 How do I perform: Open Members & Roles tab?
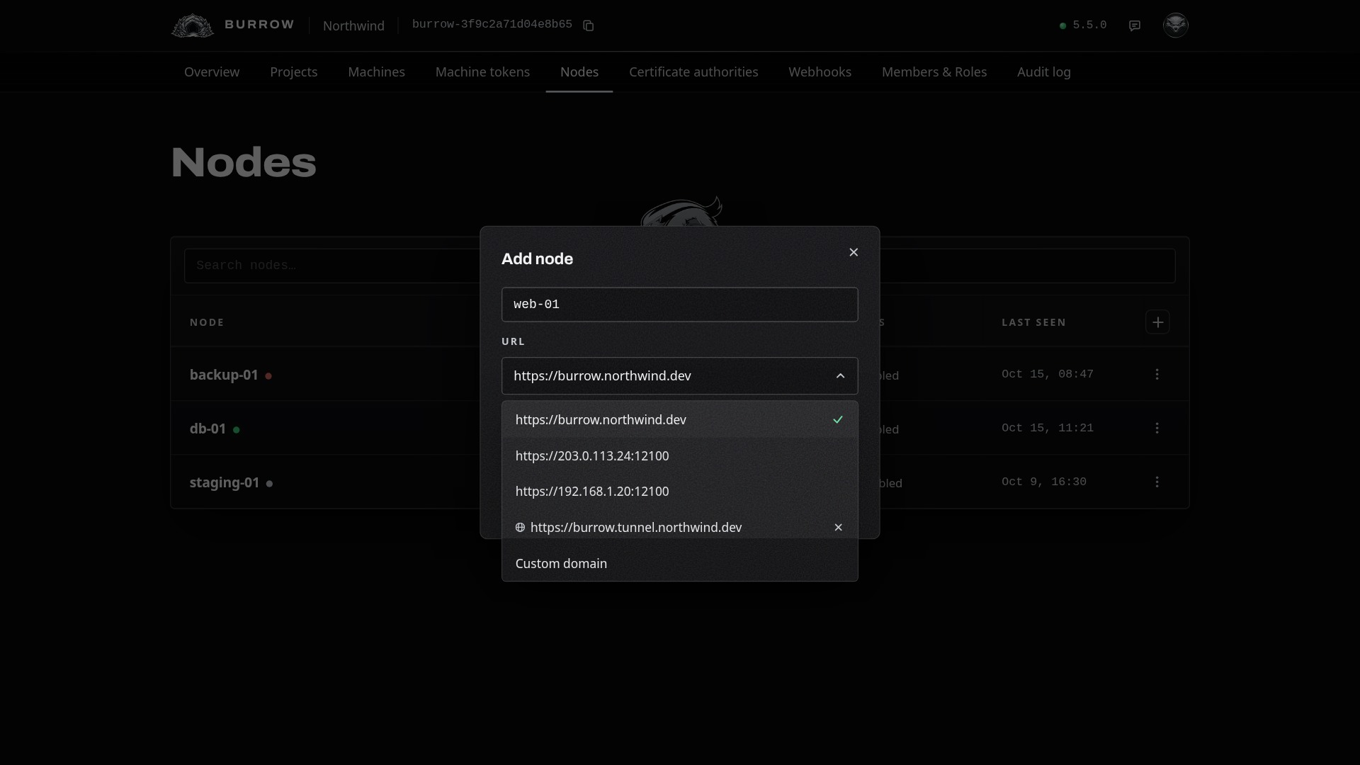[934, 72]
